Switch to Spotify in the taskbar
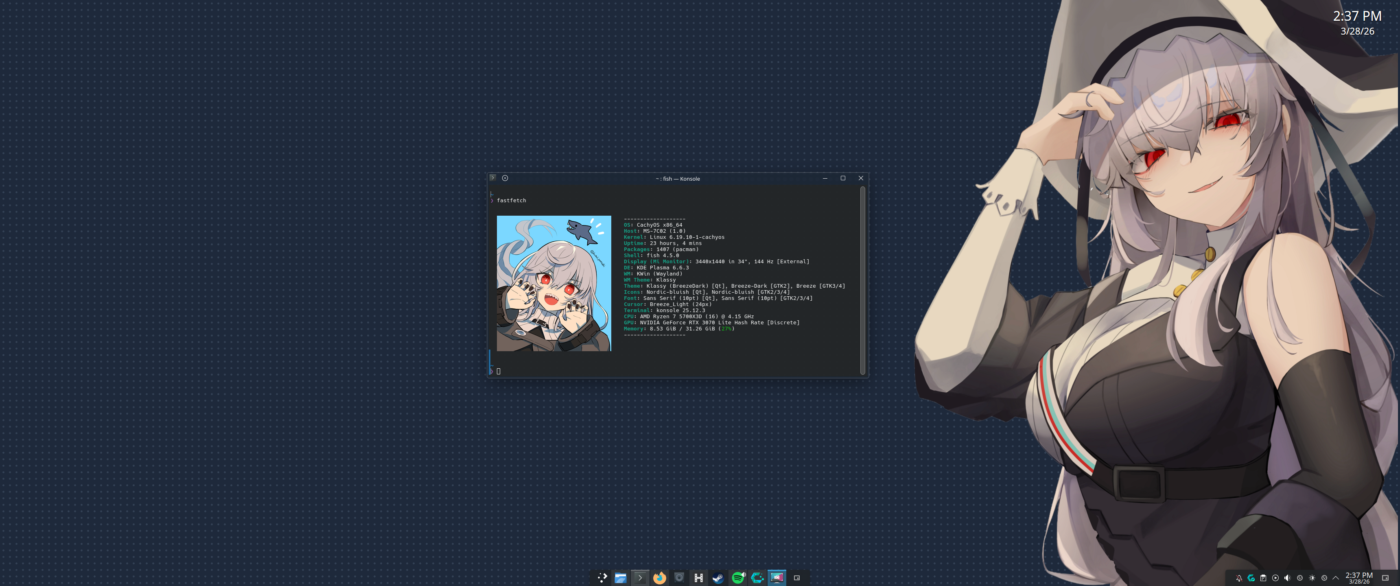This screenshot has height=586, width=1400. coord(737,578)
